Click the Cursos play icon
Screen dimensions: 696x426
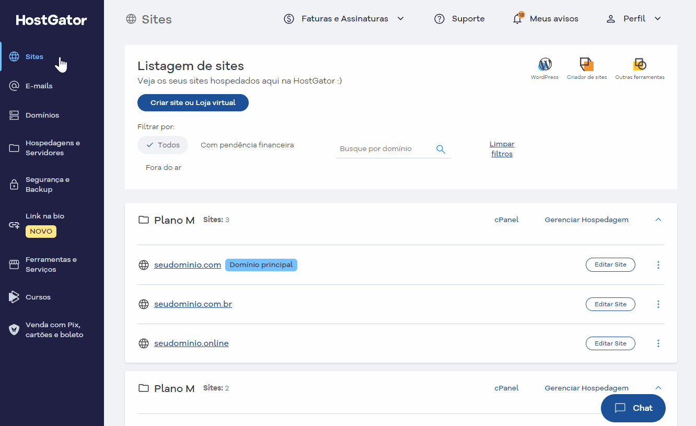pyautogui.click(x=14, y=297)
